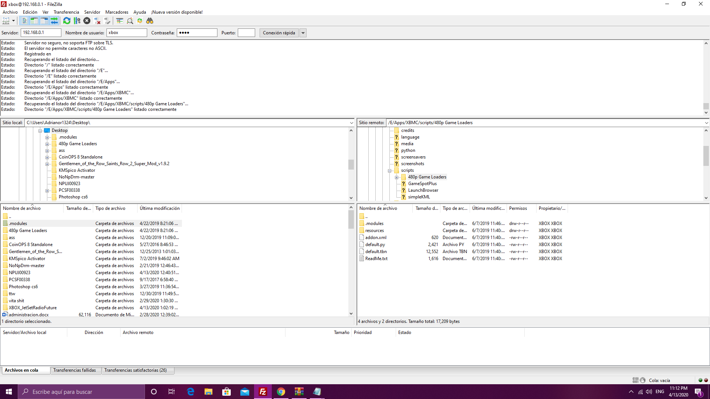Screen dimensions: 710x399
Task: Open FileZilla from the Windows taskbar
Action: 263,392
